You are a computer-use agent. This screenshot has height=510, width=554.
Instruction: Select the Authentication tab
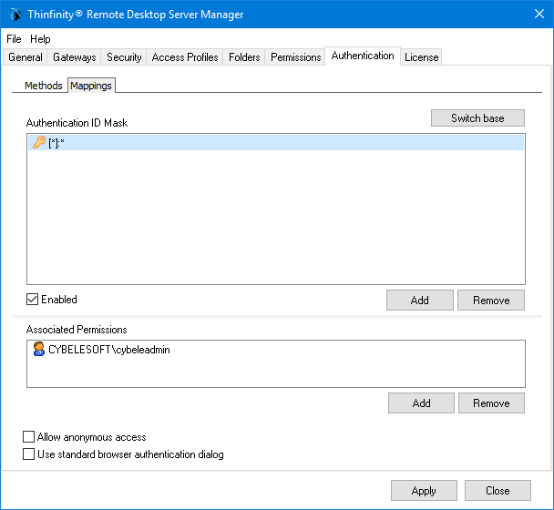363,56
